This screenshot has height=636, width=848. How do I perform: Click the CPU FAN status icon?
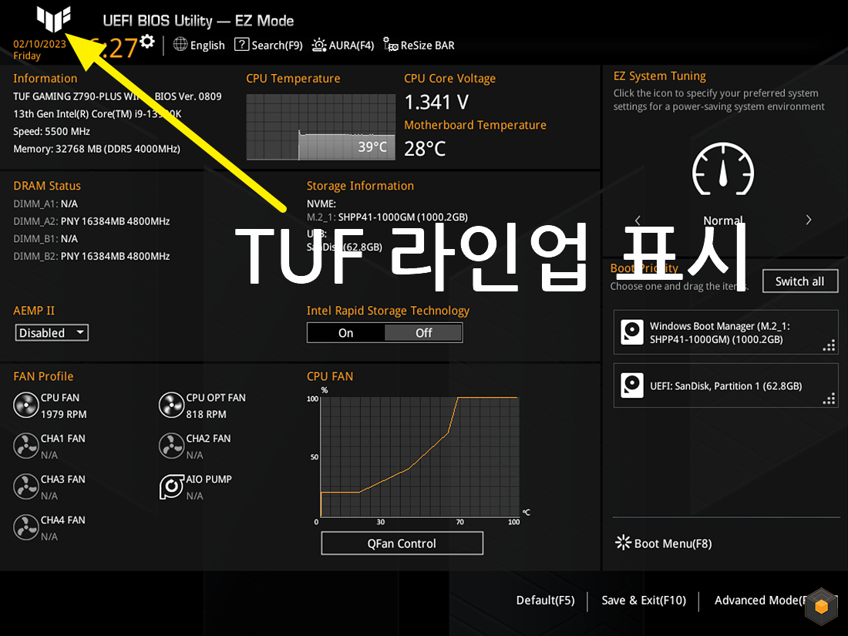26,405
